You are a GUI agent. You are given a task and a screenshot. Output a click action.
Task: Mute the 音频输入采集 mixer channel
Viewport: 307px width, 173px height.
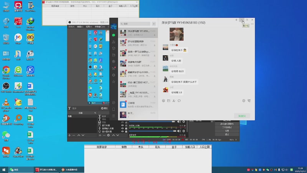click(179, 131)
